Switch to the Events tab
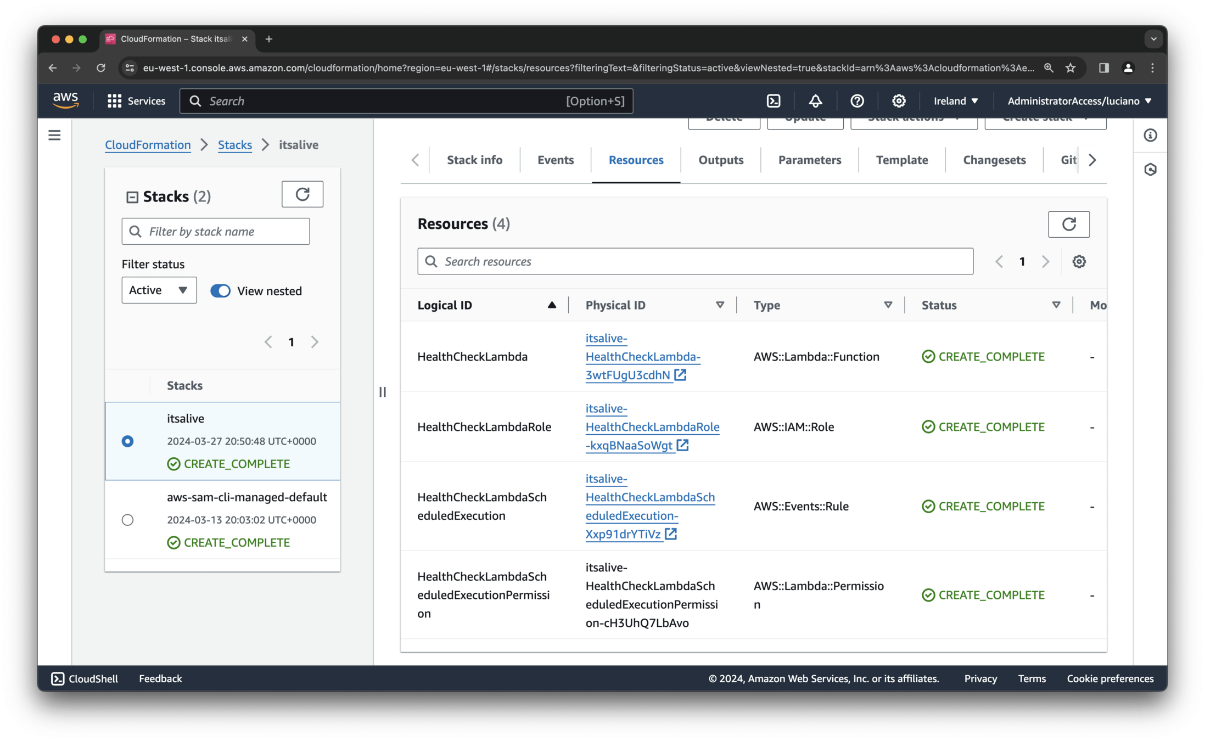This screenshot has height=741, width=1205. tap(555, 160)
